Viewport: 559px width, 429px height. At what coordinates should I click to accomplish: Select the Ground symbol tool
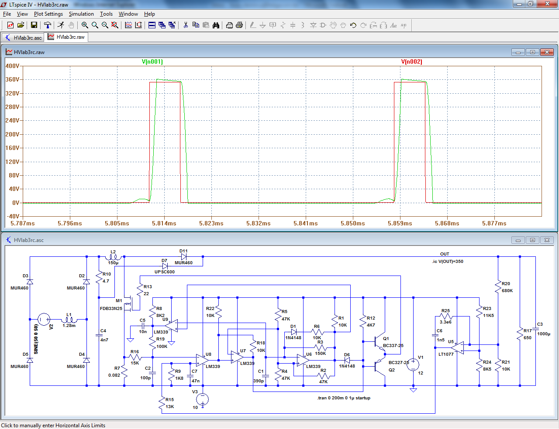pos(263,25)
